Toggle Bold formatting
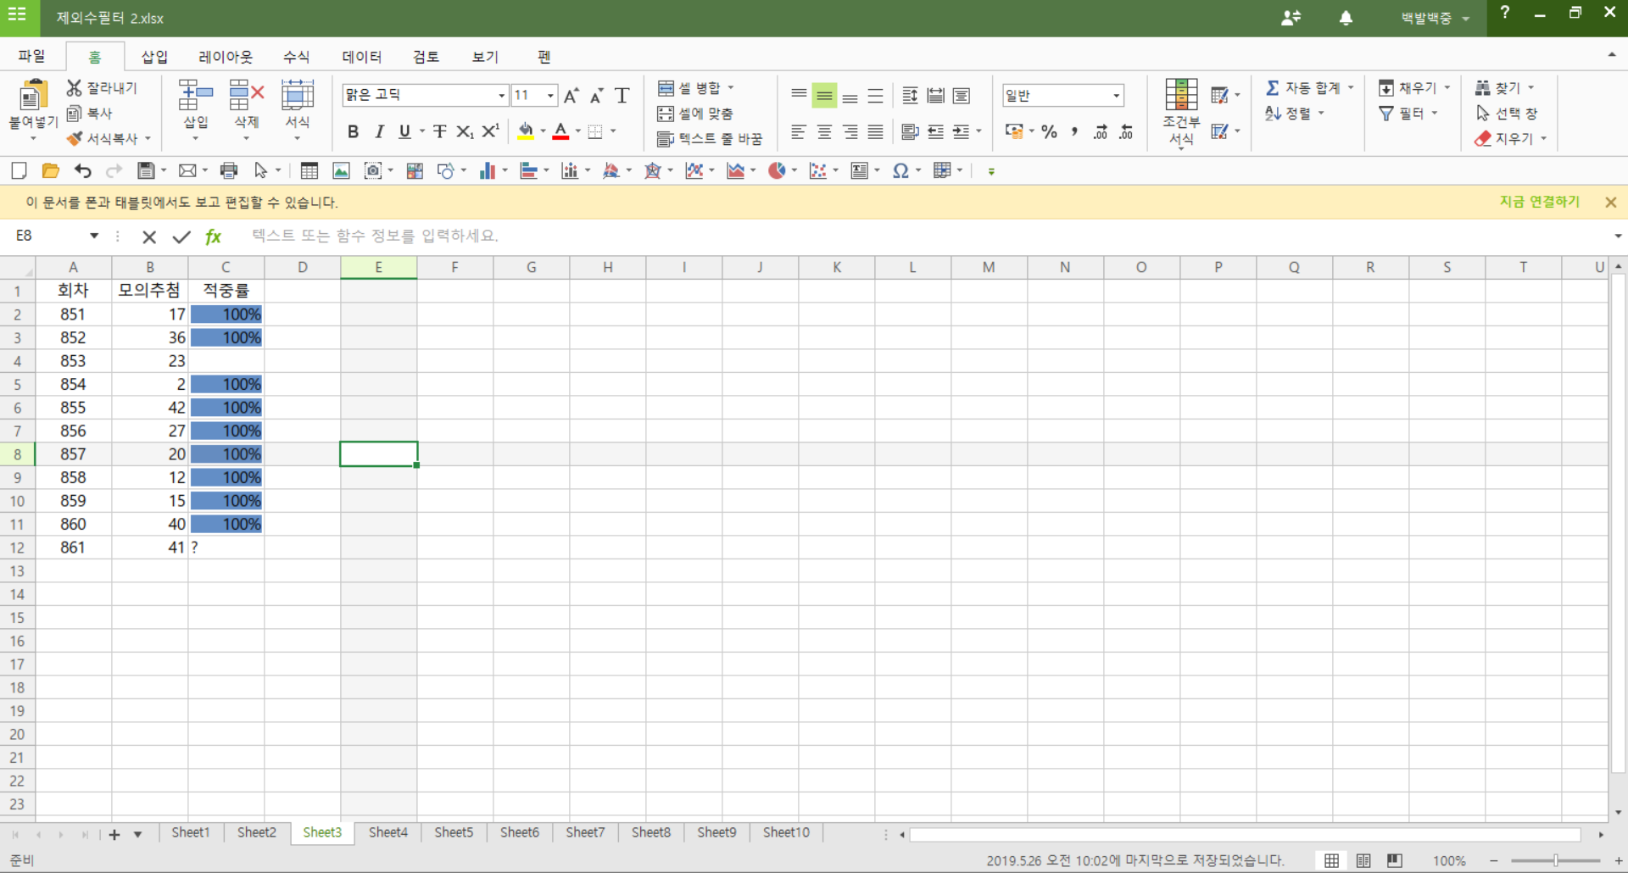Screen dimensions: 1628x873 click(x=353, y=132)
